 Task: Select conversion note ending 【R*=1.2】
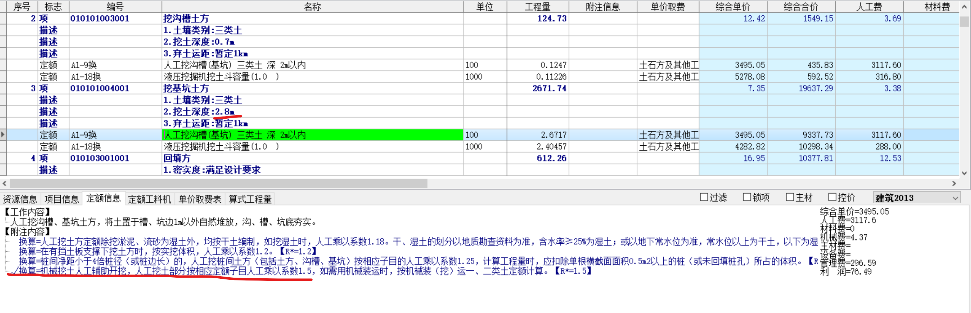pos(168,251)
